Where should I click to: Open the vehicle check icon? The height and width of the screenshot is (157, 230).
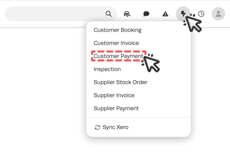[127, 14]
